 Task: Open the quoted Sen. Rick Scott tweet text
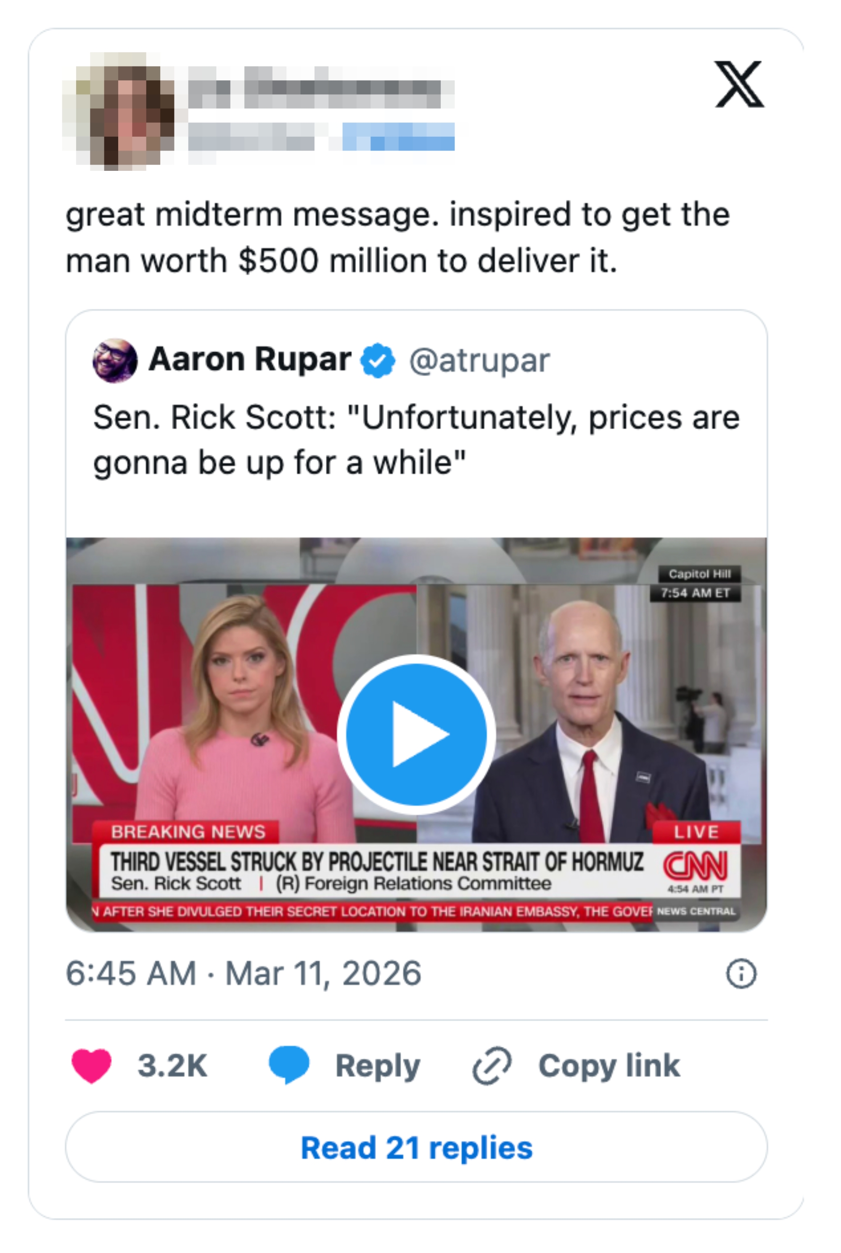tap(416, 440)
